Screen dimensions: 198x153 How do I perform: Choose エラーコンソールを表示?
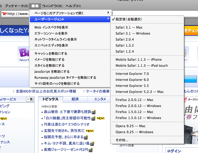pyautogui.click(x=70, y=33)
